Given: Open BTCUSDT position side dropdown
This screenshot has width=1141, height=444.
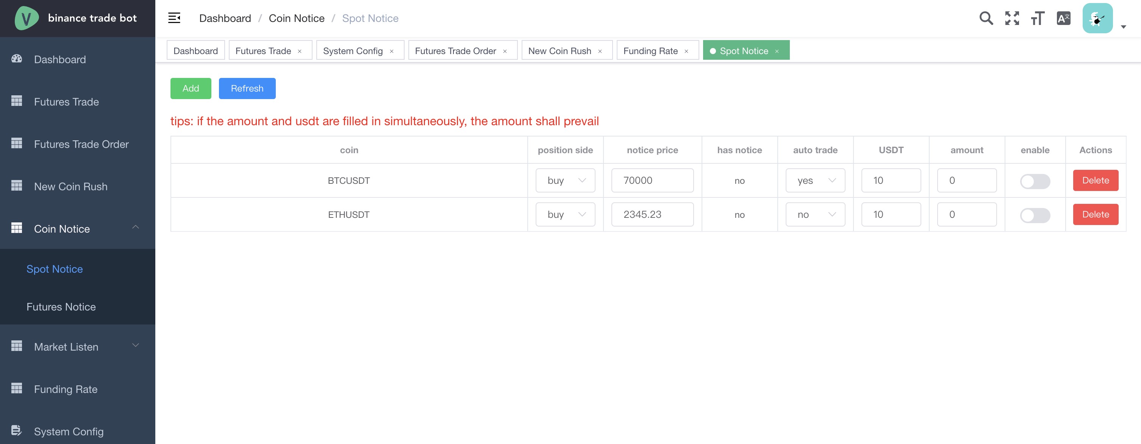Looking at the screenshot, I should (x=565, y=180).
